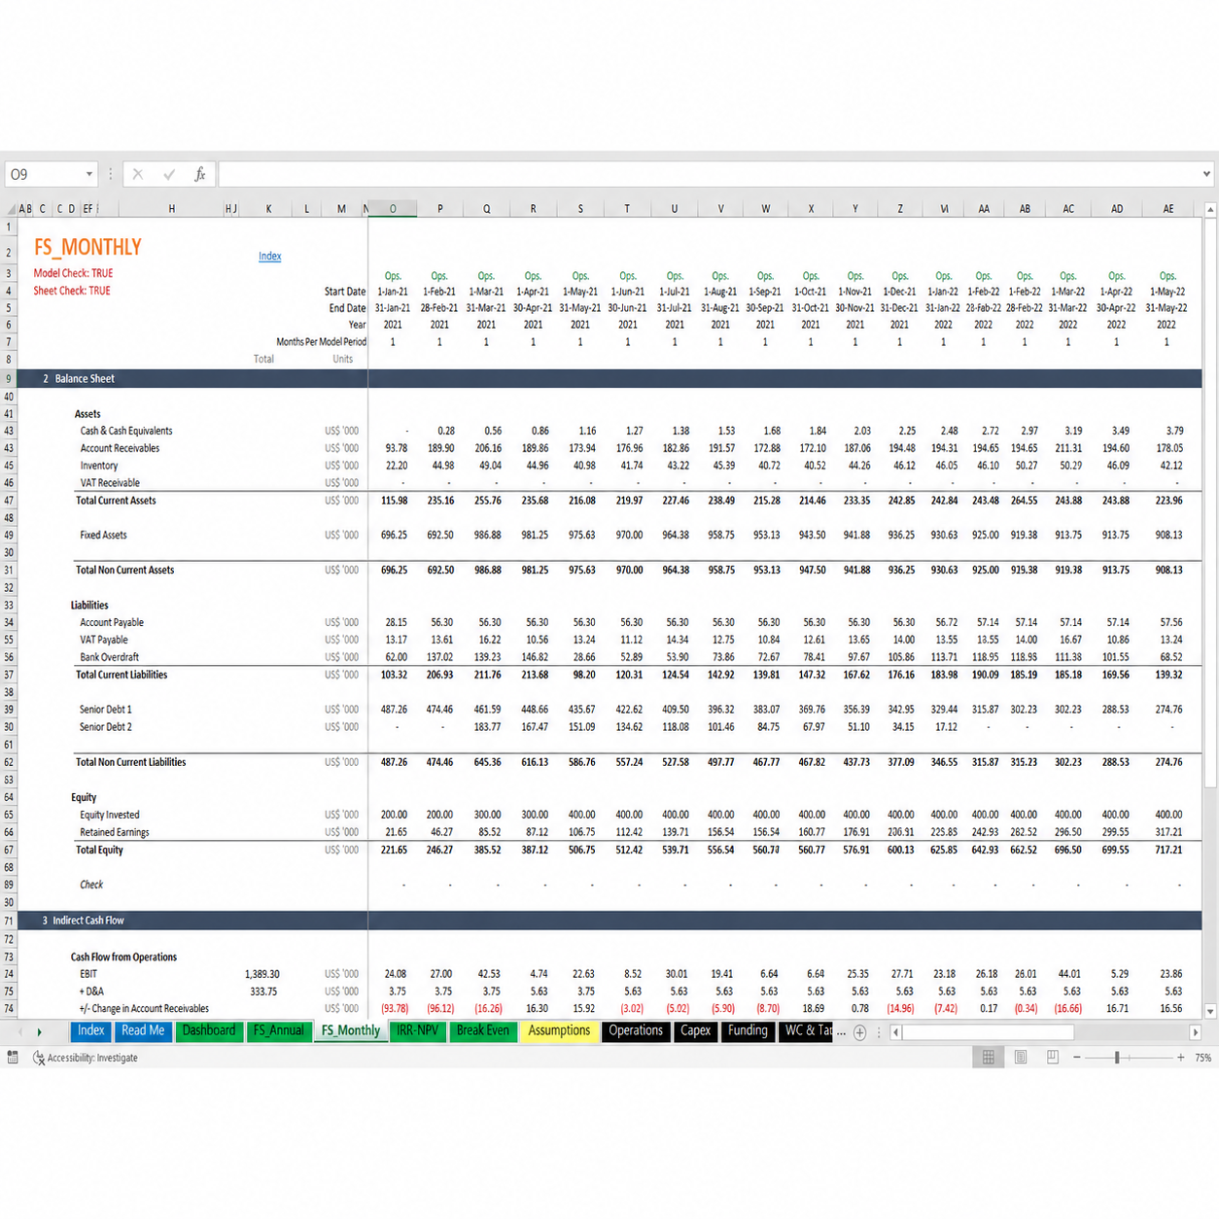Switch to the Dashboard sheet tab
Viewport: 1219px width, 1219px height.
coord(209,1031)
